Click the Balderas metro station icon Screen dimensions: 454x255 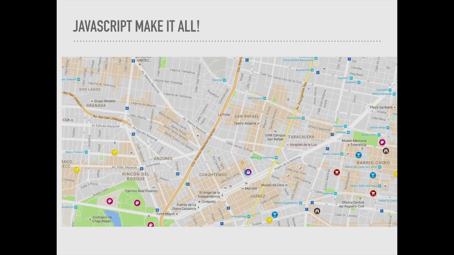pyautogui.click(x=335, y=193)
